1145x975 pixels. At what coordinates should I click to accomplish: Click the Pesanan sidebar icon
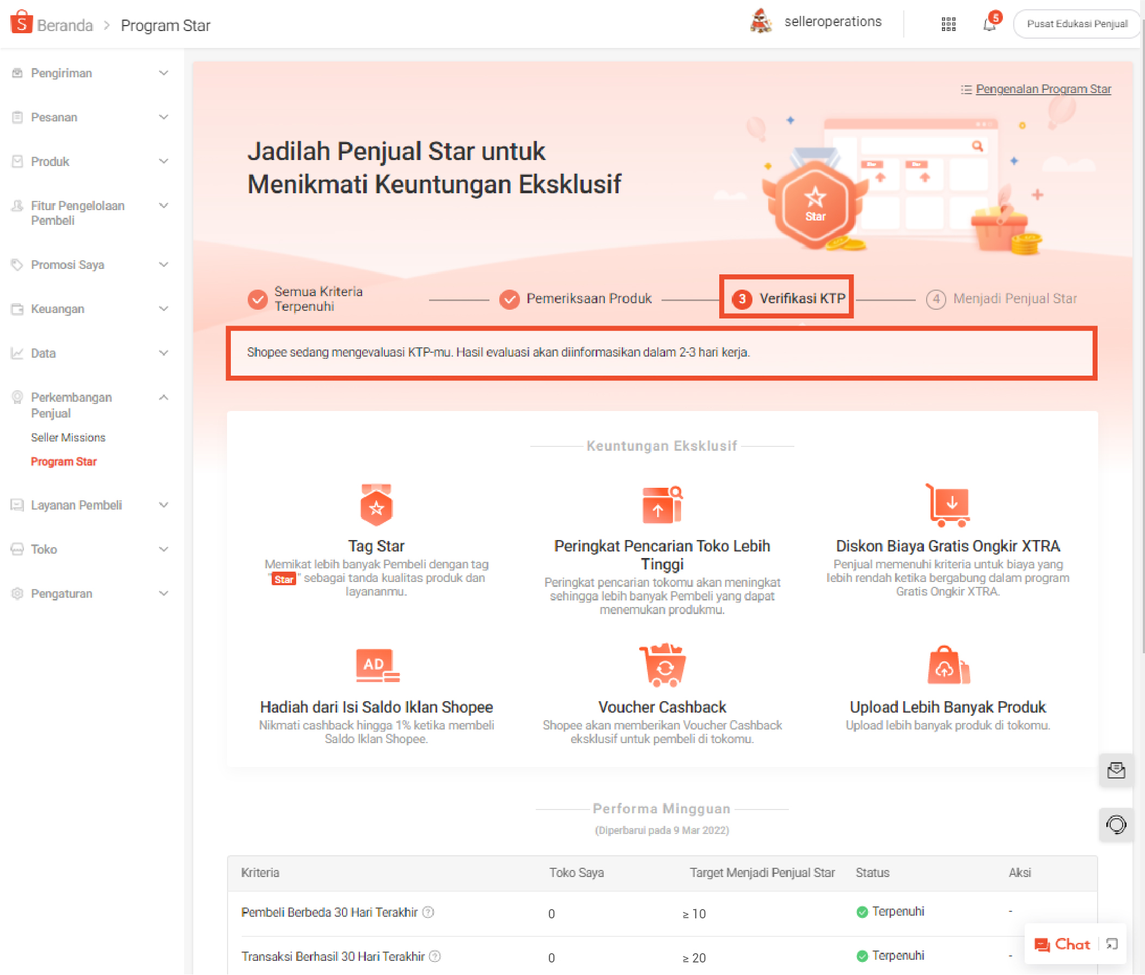click(x=17, y=117)
